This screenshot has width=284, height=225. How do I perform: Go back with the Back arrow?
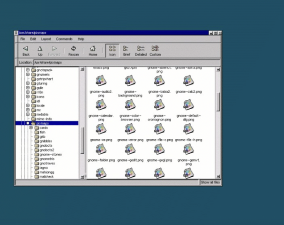point(26,51)
